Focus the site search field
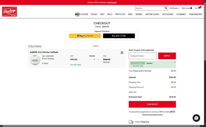Image resolution: width=206 pixels, height=127 pixels. tap(150, 8)
